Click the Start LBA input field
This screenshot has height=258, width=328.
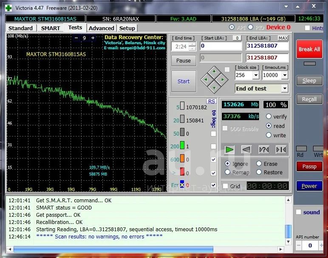[x=221, y=46]
